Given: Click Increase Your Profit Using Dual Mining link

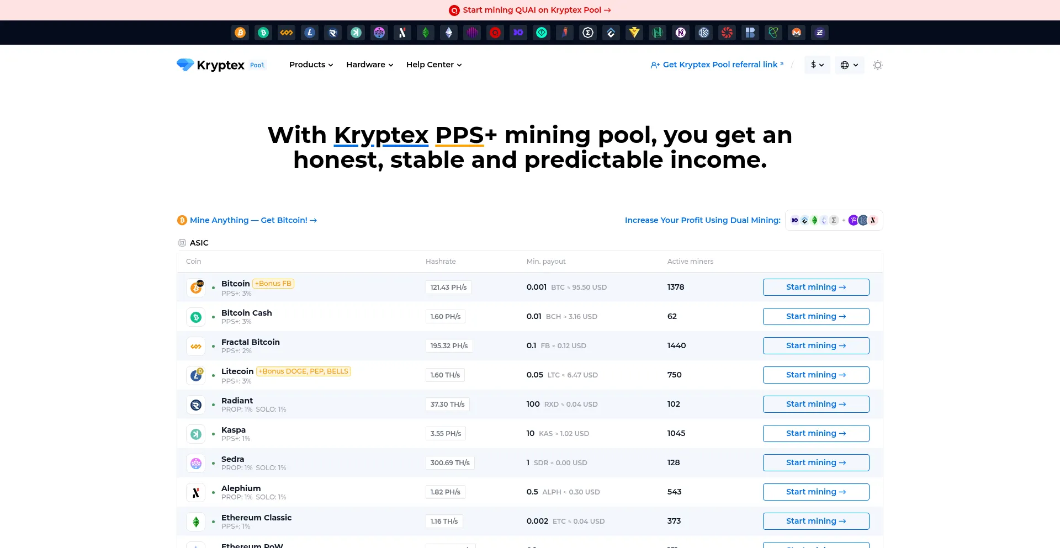Looking at the screenshot, I should click(x=703, y=220).
